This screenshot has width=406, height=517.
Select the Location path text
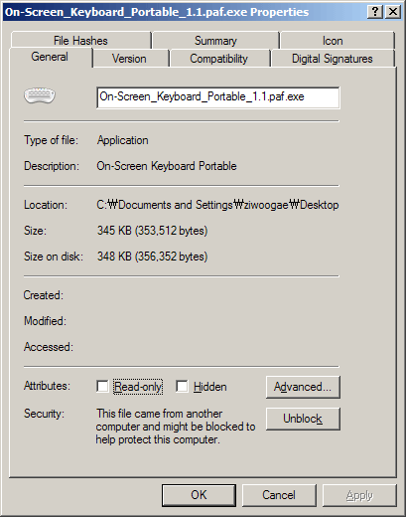pyautogui.click(x=217, y=205)
